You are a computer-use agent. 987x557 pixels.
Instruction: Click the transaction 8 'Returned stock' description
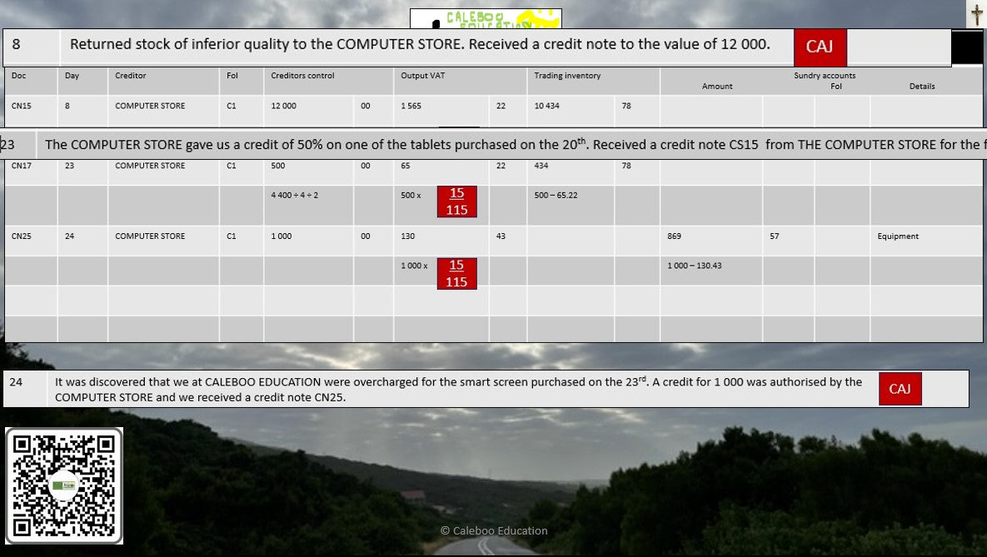(x=420, y=44)
